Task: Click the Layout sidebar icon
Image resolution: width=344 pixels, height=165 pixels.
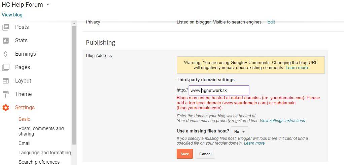Action: [x=6, y=81]
